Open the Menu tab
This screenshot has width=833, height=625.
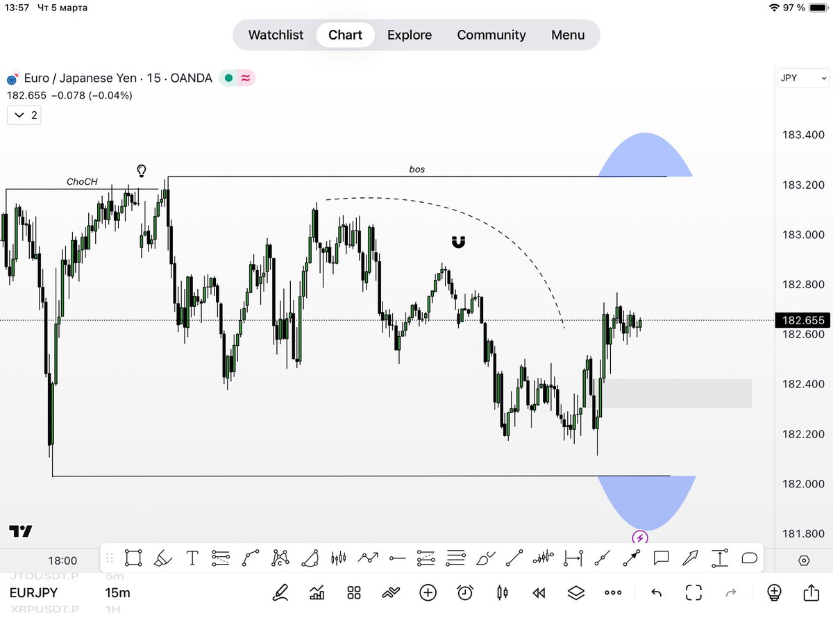568,35
